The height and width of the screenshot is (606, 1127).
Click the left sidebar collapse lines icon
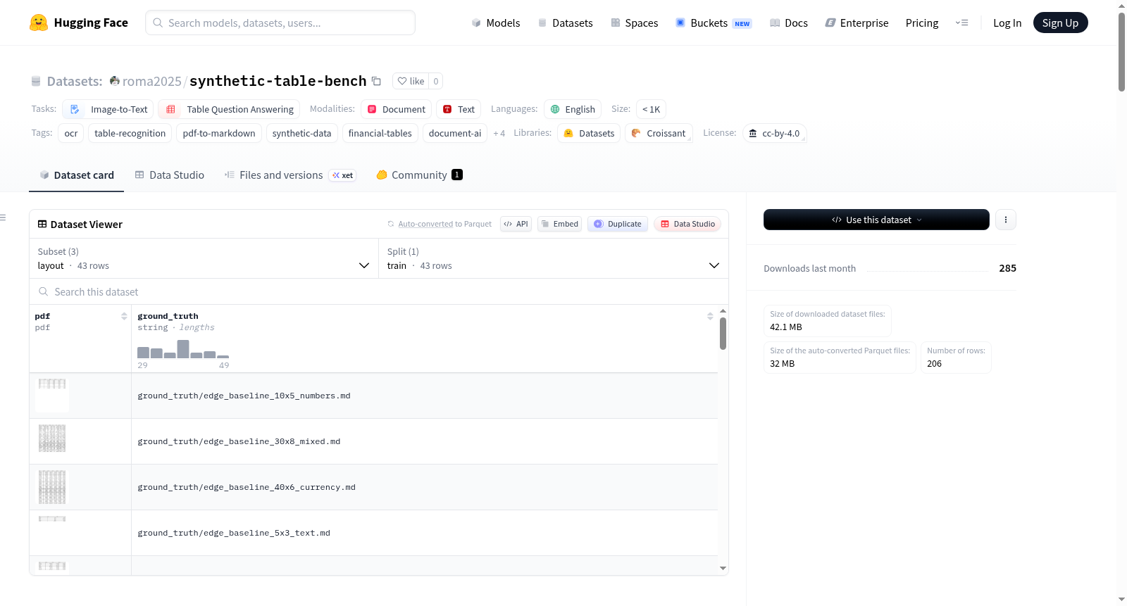coord(3,217)
